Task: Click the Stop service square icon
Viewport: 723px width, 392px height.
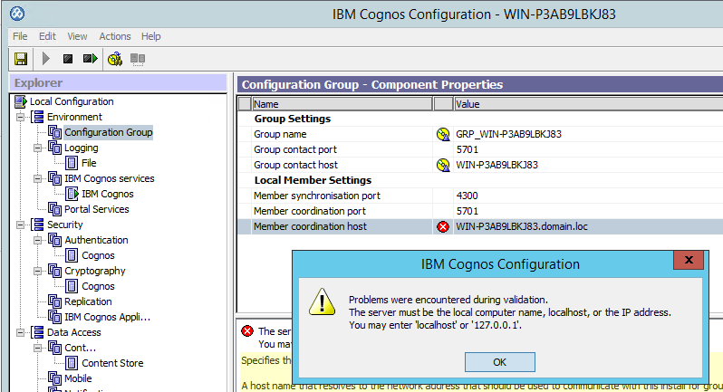Action: (68, 59)
